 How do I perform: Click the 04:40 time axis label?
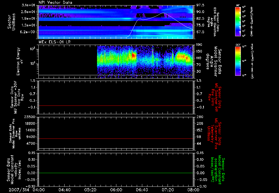(64, 190)
